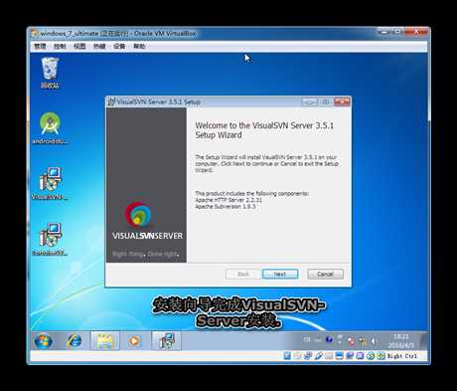This screenshot has width=457, height=391.
Task: Open the 管理 menu in VirtualBox
Action: [40, 46]
